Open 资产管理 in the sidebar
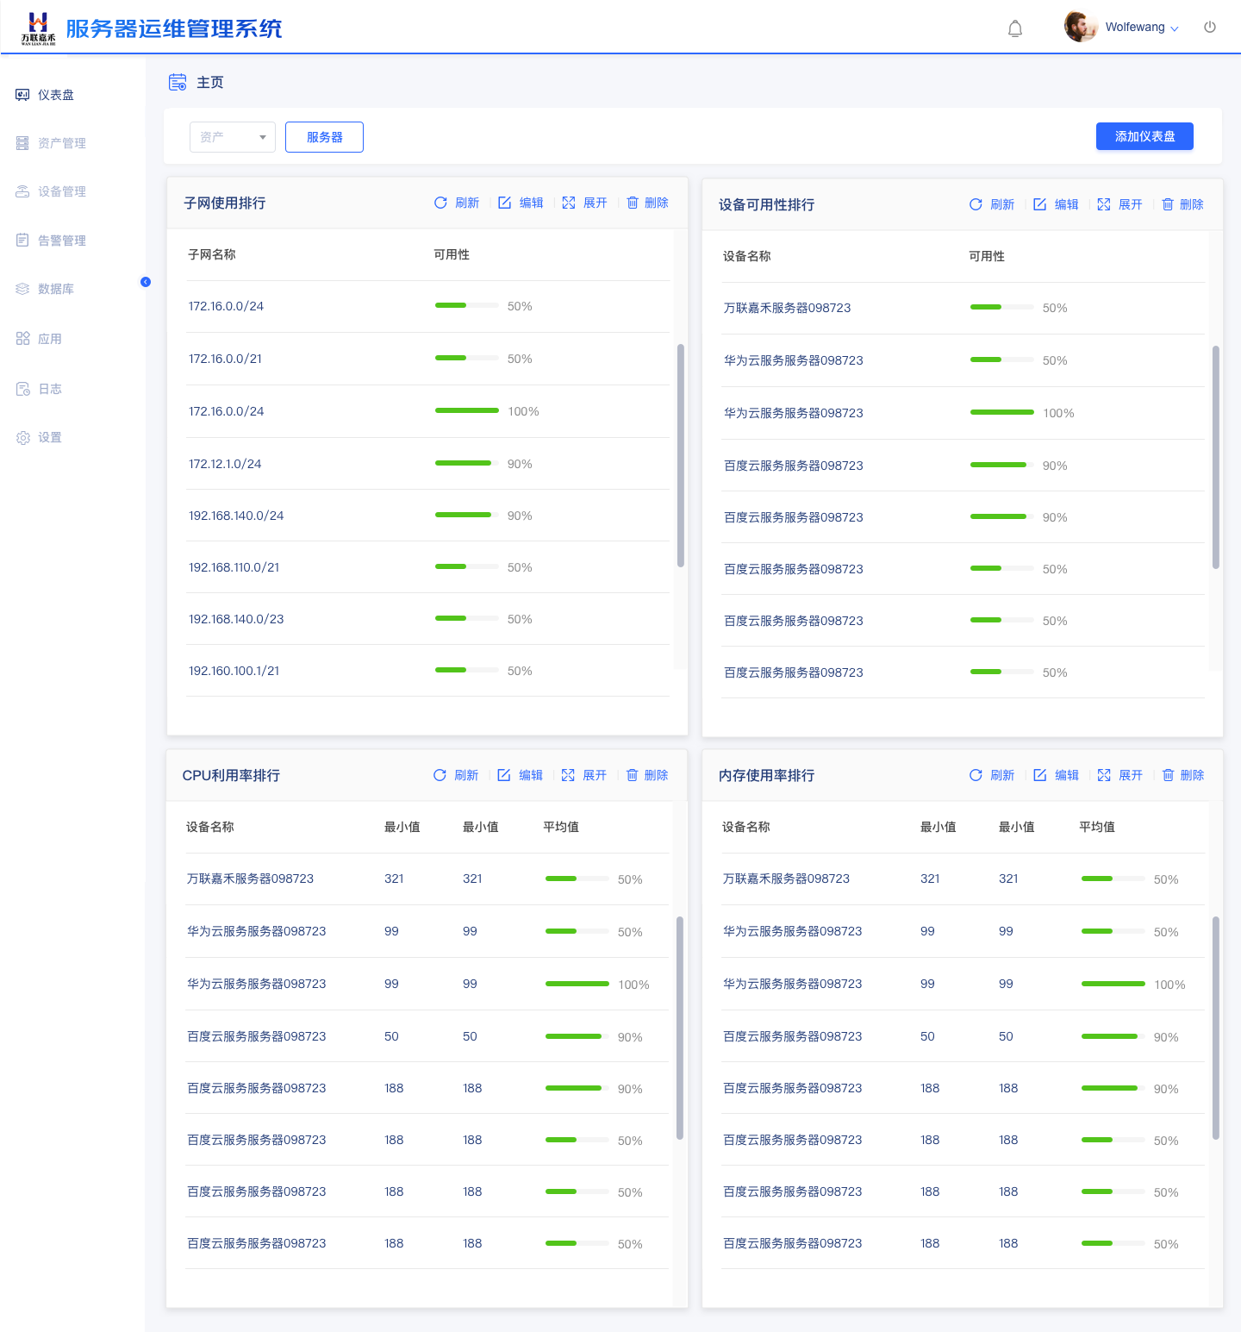The image size is (1241, 1332). pyautogui.click(x=61, y=143)
